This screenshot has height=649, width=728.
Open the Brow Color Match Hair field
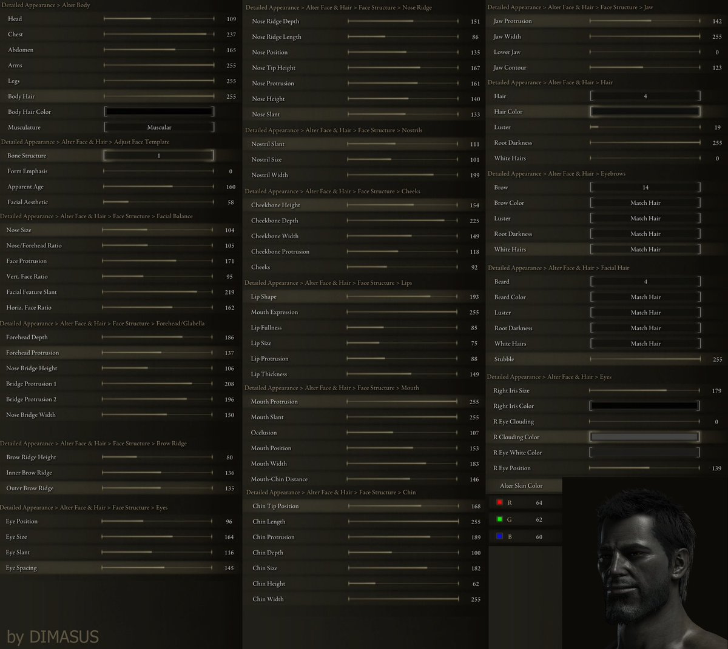point(645,203)
